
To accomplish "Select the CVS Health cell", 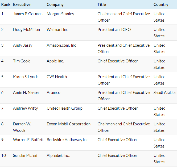I will 57,77.
